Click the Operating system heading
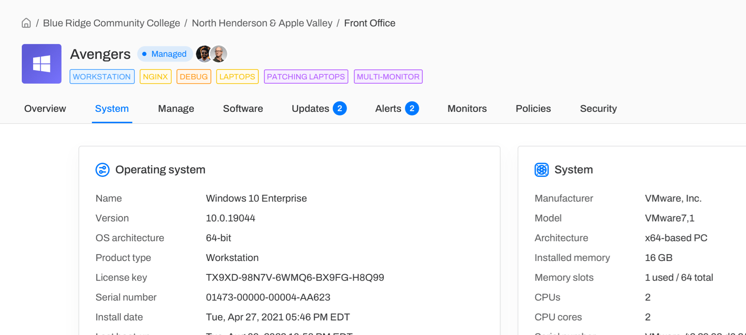The width and height of the screenshot is (746, 335). click(x=160, y=170)
